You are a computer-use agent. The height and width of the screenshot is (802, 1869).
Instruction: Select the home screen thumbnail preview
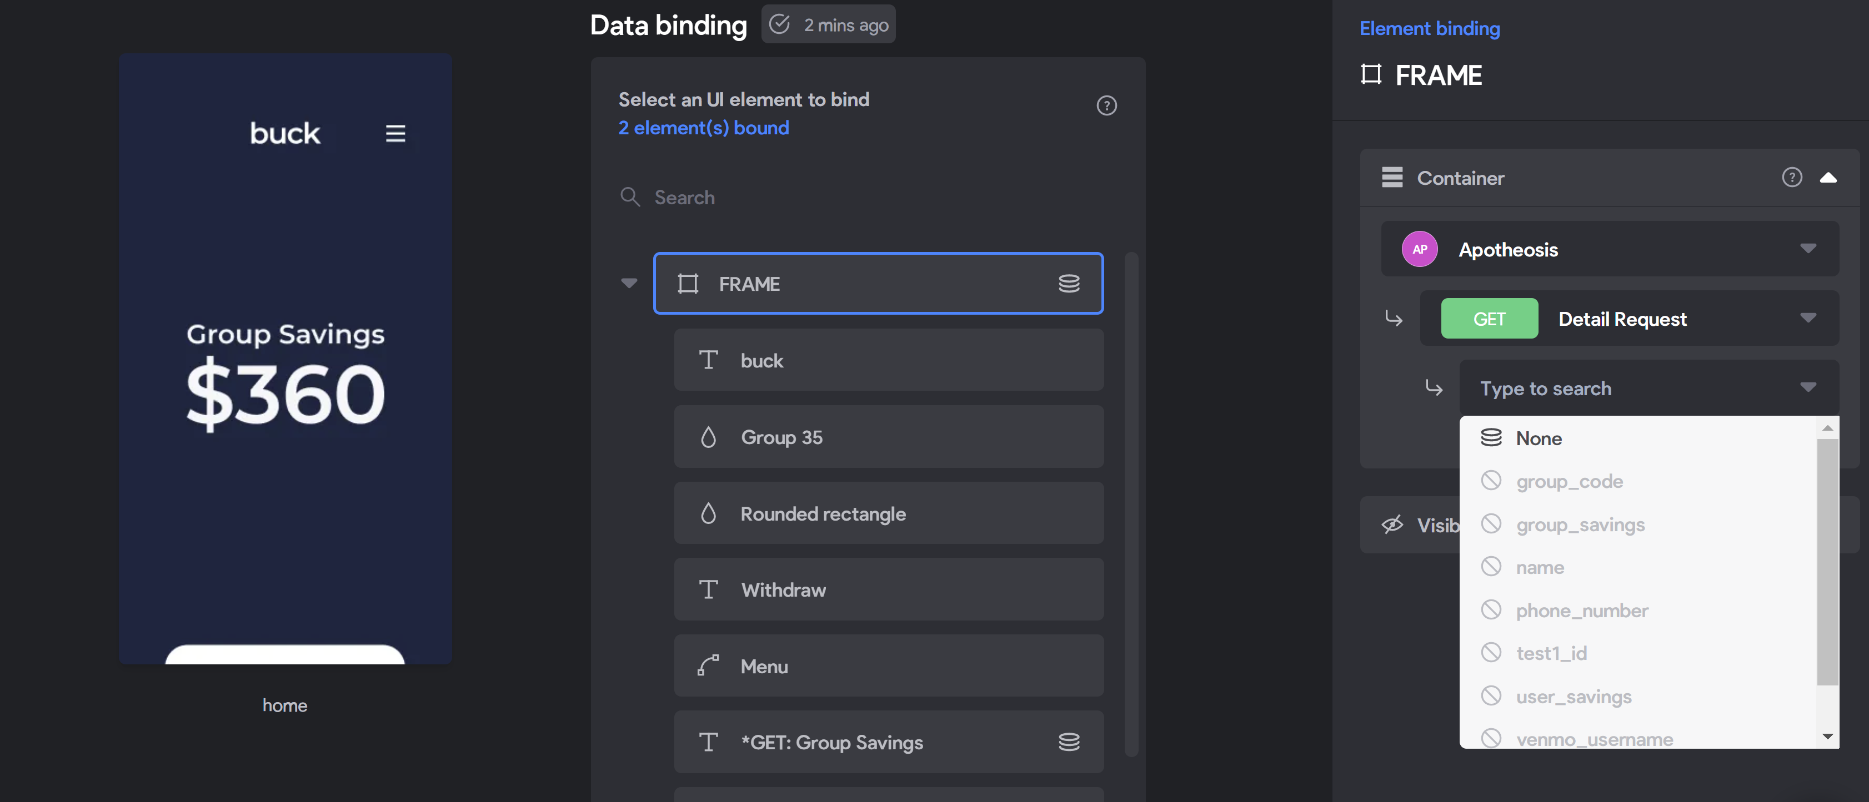[x=285, y=358]
